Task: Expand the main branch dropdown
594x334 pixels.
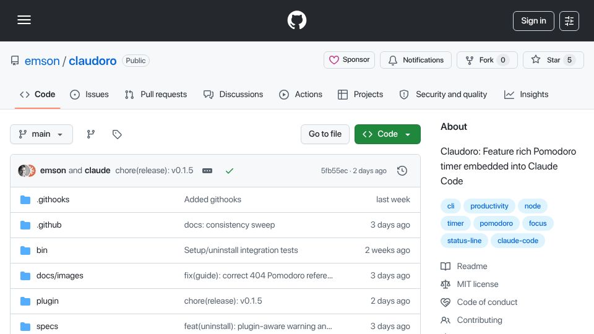Action: coord(41,134)
